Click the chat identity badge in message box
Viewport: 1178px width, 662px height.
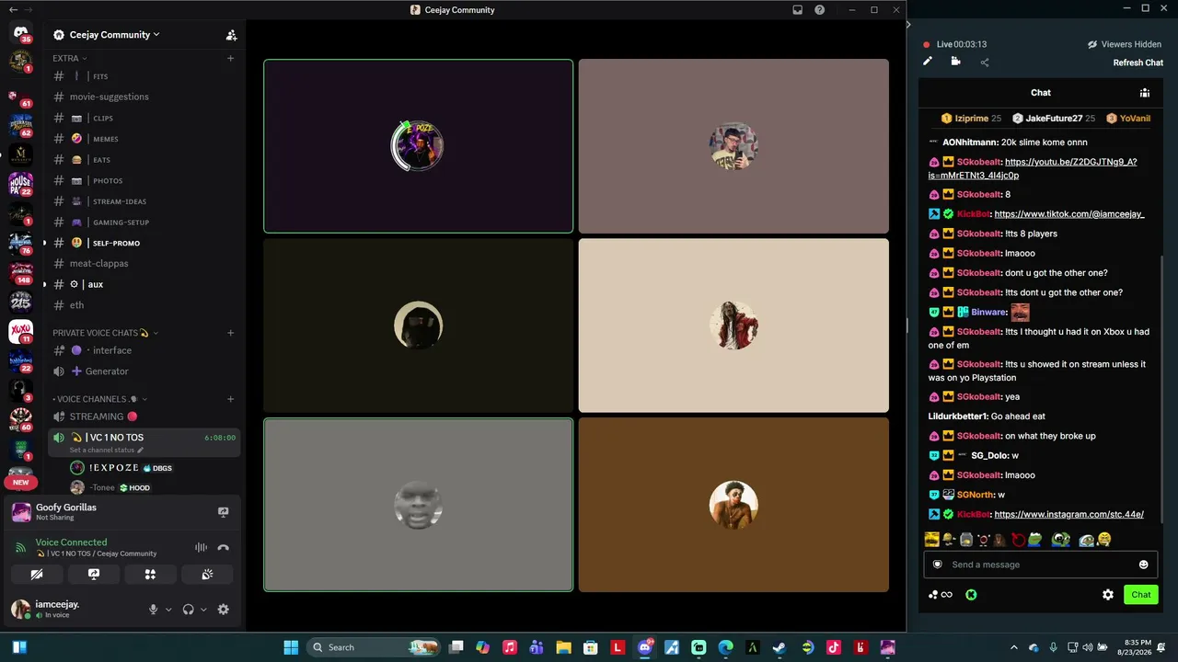coord(938,565)
